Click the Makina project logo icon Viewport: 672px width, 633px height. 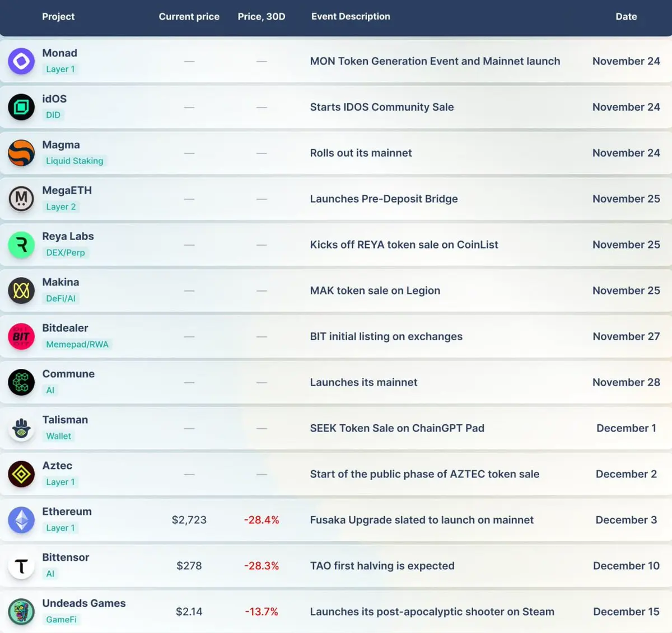pos(21,290)
